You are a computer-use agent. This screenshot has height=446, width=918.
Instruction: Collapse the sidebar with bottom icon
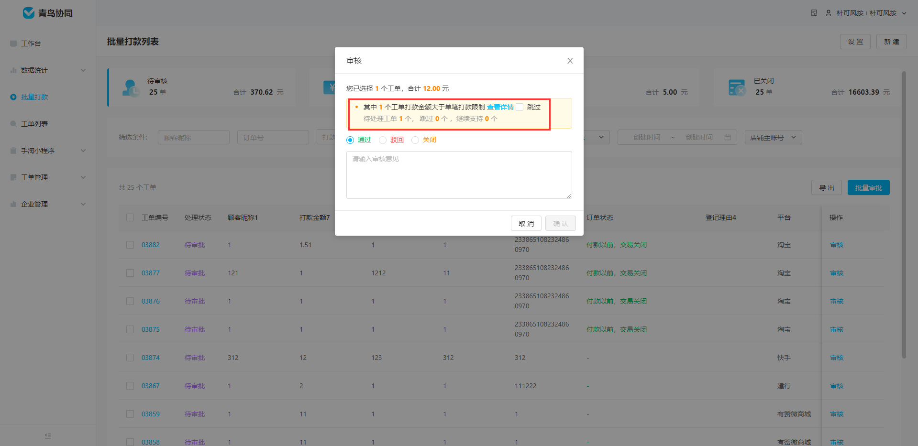tap(48, 436)
